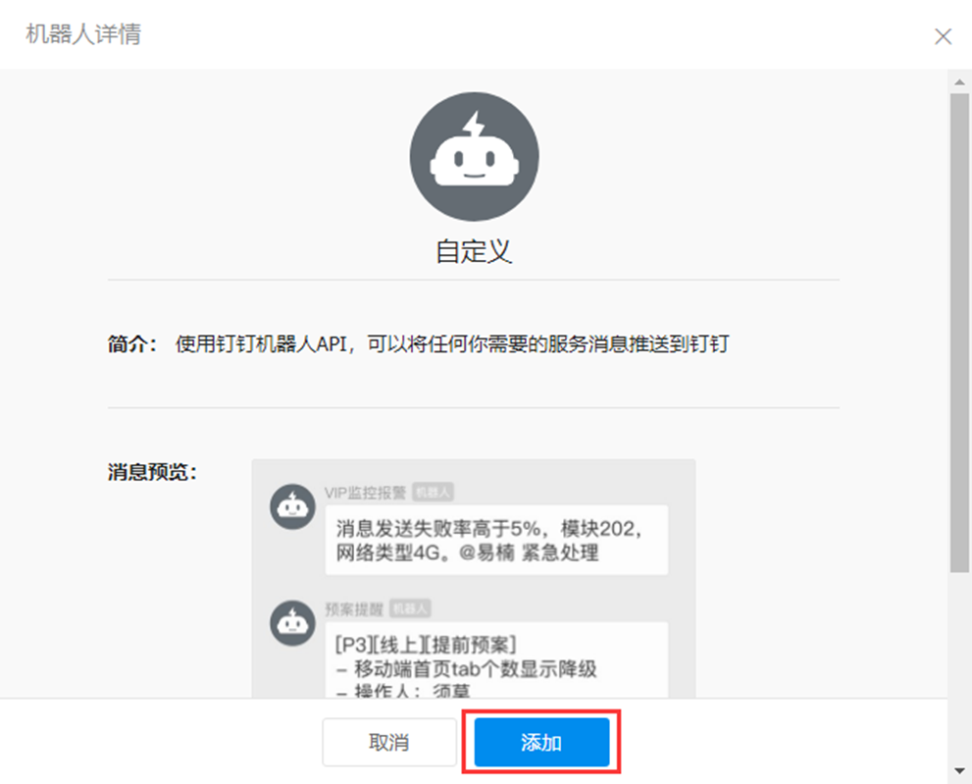
Task: Select the VIP监控报警 sender name
Action: [x=365, y=493]
